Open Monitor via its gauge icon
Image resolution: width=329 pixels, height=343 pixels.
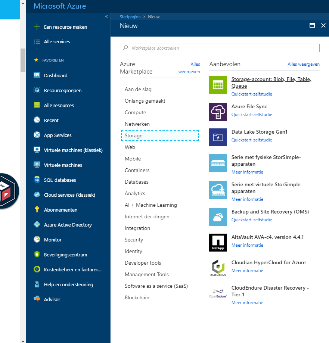pyautogui.click(x=37, y=240)
